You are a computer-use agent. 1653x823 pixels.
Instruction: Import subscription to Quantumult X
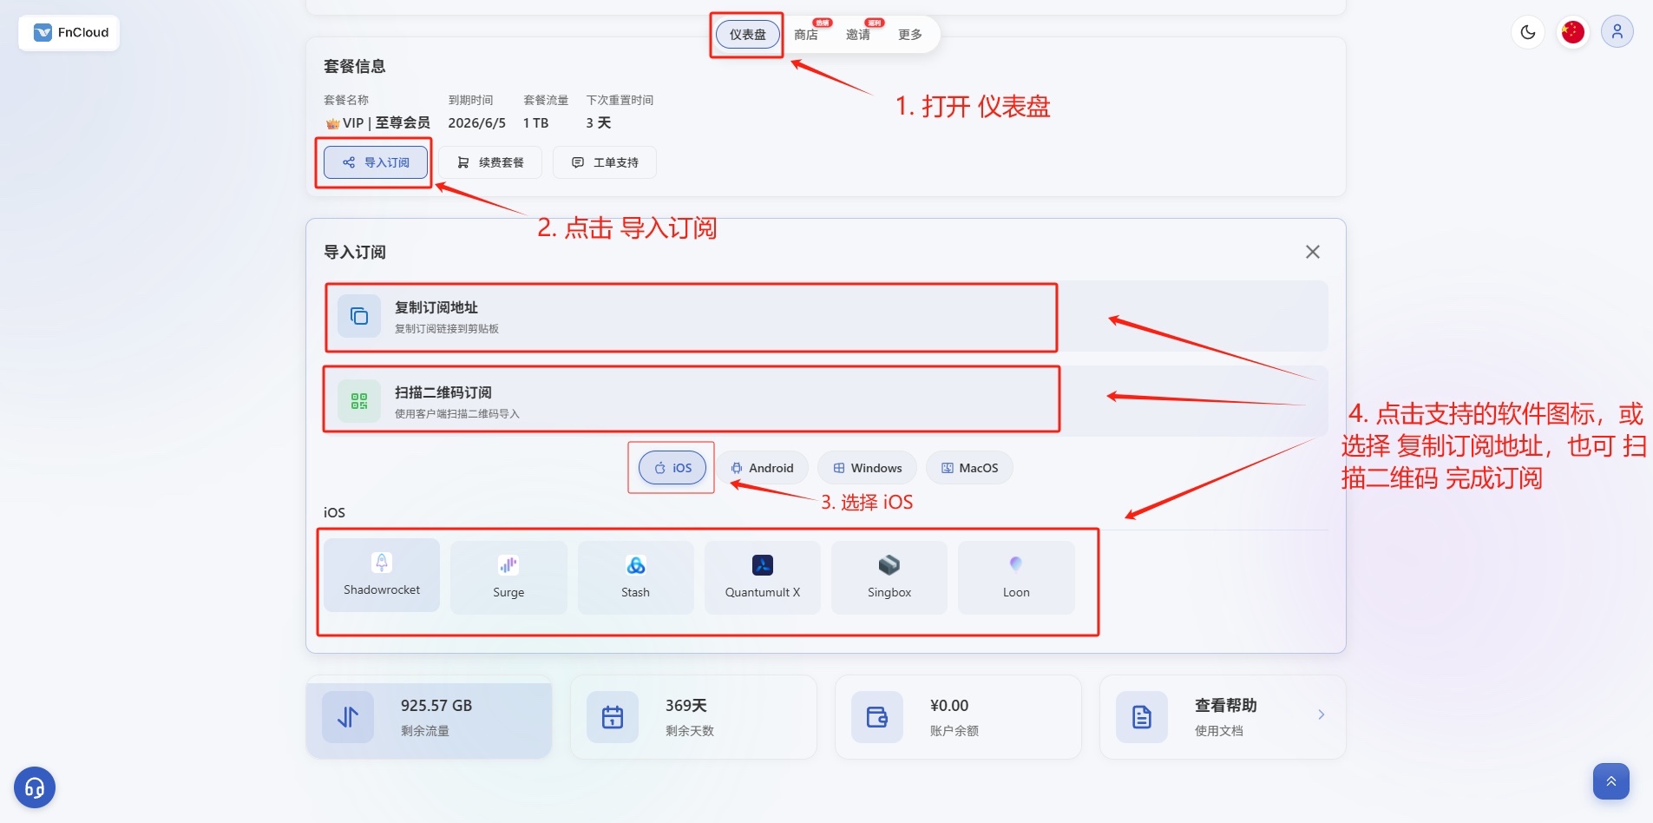[x=762, y=577]
